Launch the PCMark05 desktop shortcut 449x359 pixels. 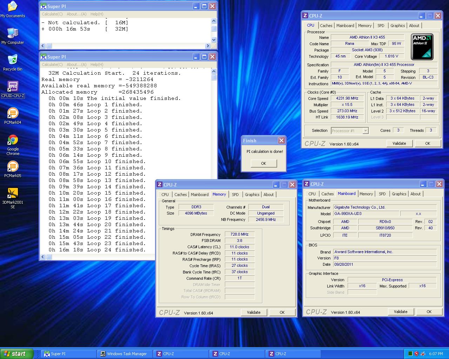[x=13, y=169]
